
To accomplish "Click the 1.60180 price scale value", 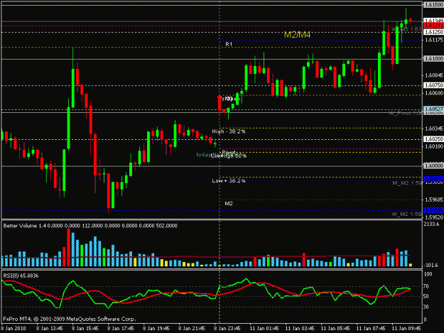I will (433, 146).
